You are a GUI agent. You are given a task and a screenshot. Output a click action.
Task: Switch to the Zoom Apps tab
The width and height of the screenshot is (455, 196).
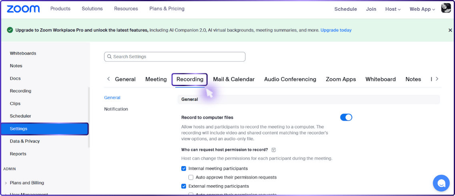coord(341,79)
